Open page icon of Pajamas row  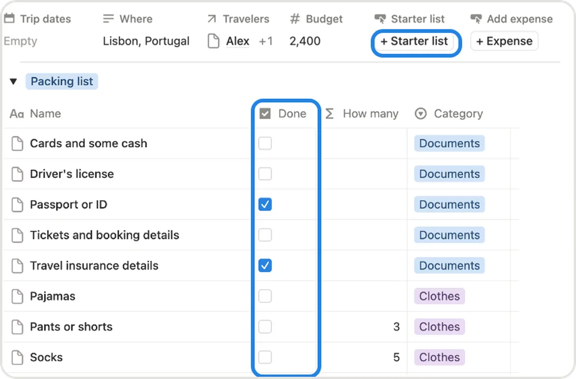tap(17, 296)
